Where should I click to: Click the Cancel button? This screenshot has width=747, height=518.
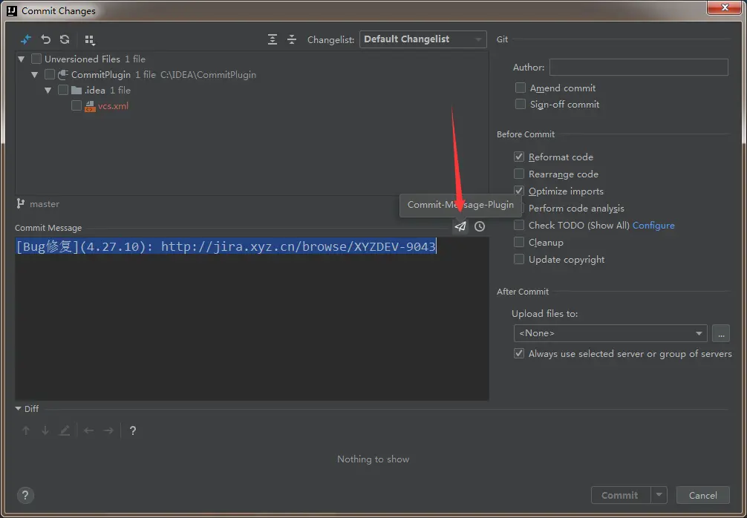[x=703, y=495]
